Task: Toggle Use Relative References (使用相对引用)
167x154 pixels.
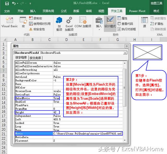Action: (x=40, y=24)
